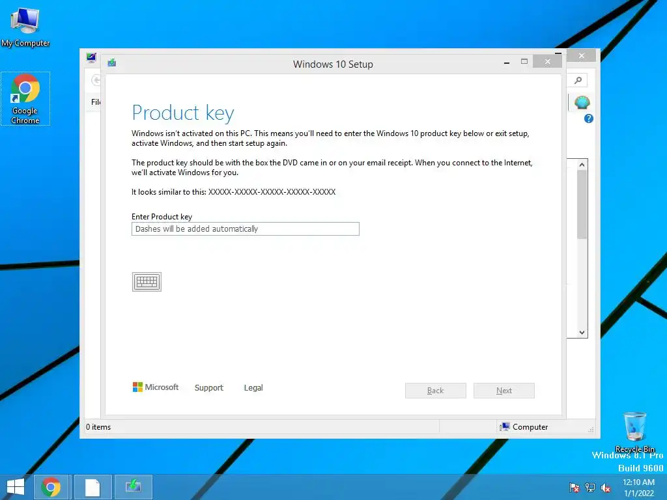The height and width of the screenshot is (500, 667).
Task: Click the search magnifier in Explorer window
Action: pos(578,80)
